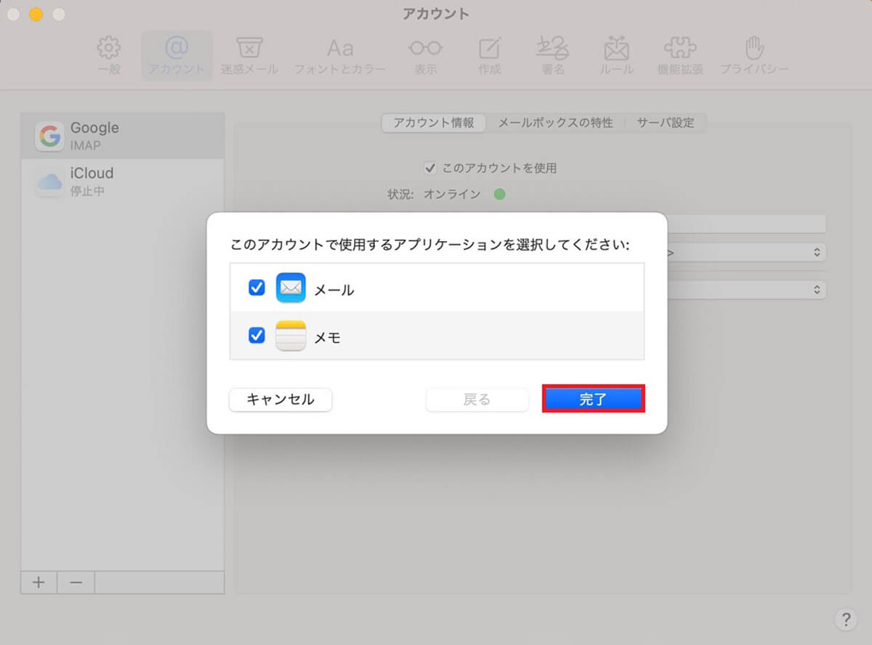The width and height of the screenshot is (872, 645).
Task: Click the 戻る button
Action: pos(477,399)
